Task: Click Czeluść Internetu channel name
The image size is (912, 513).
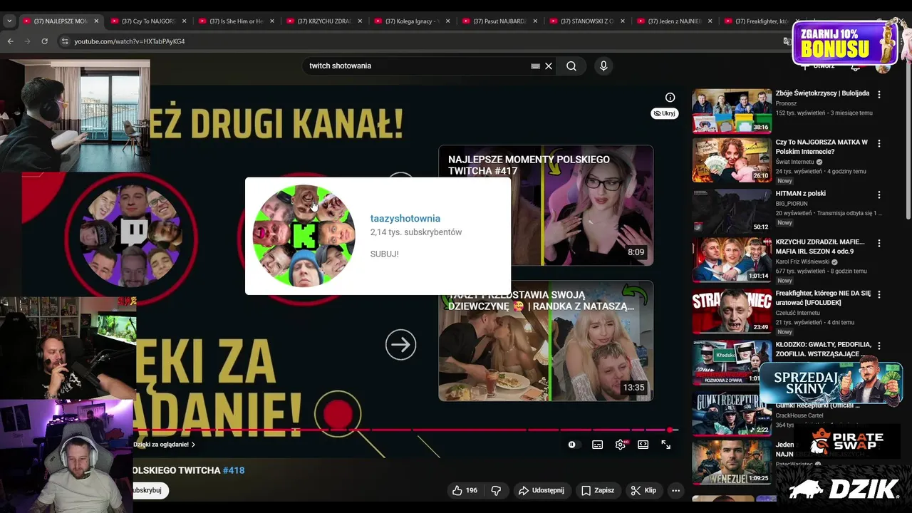Action: [799, 313]
